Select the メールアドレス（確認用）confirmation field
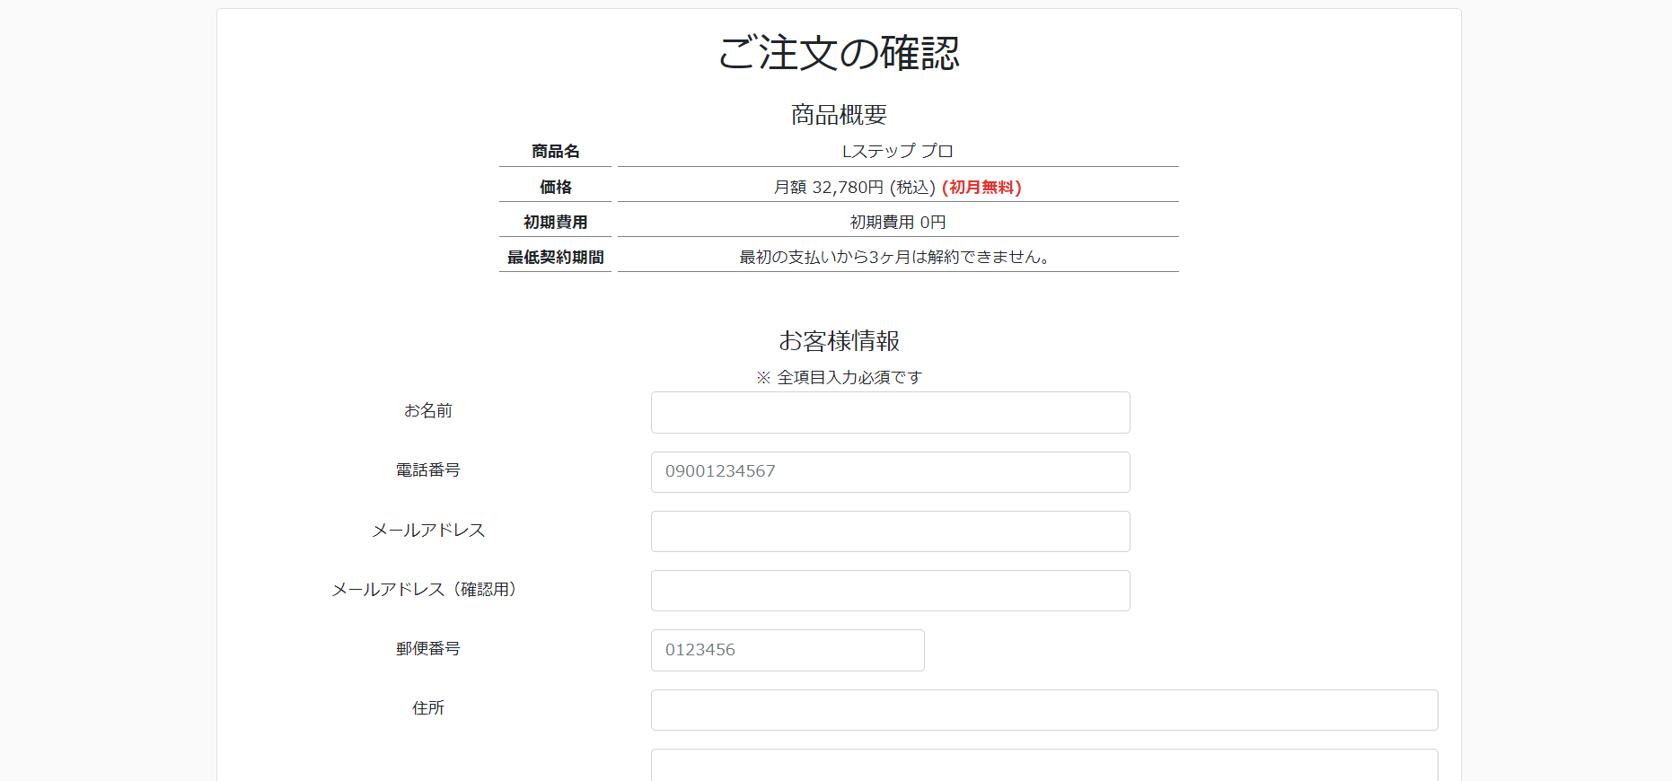 (x=890, y=591)
